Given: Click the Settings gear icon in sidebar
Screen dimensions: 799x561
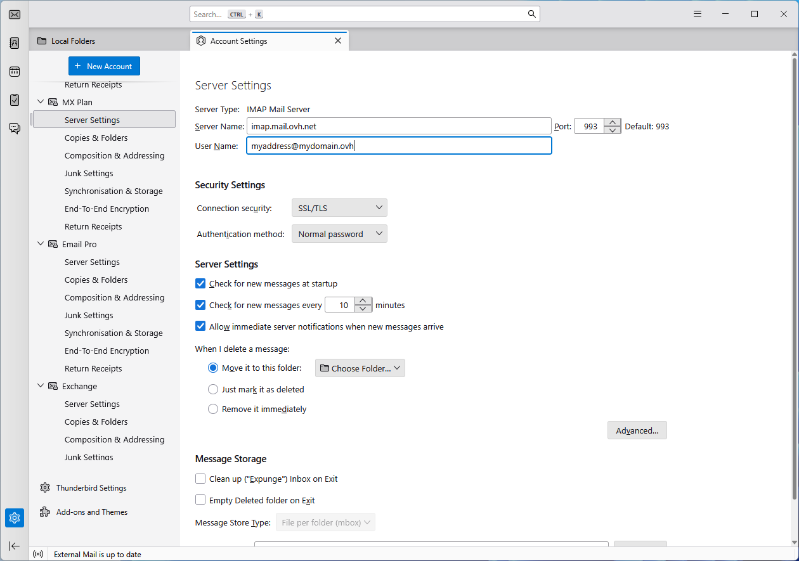Looking at the screenshot, I should [x=15, y=518].
